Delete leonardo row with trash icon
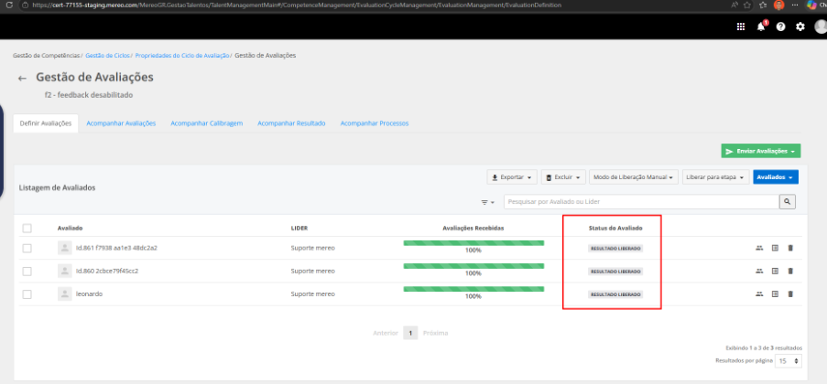The height and width of the screenshot is (384, 827). pyautogui.click(x=790, y=293)
